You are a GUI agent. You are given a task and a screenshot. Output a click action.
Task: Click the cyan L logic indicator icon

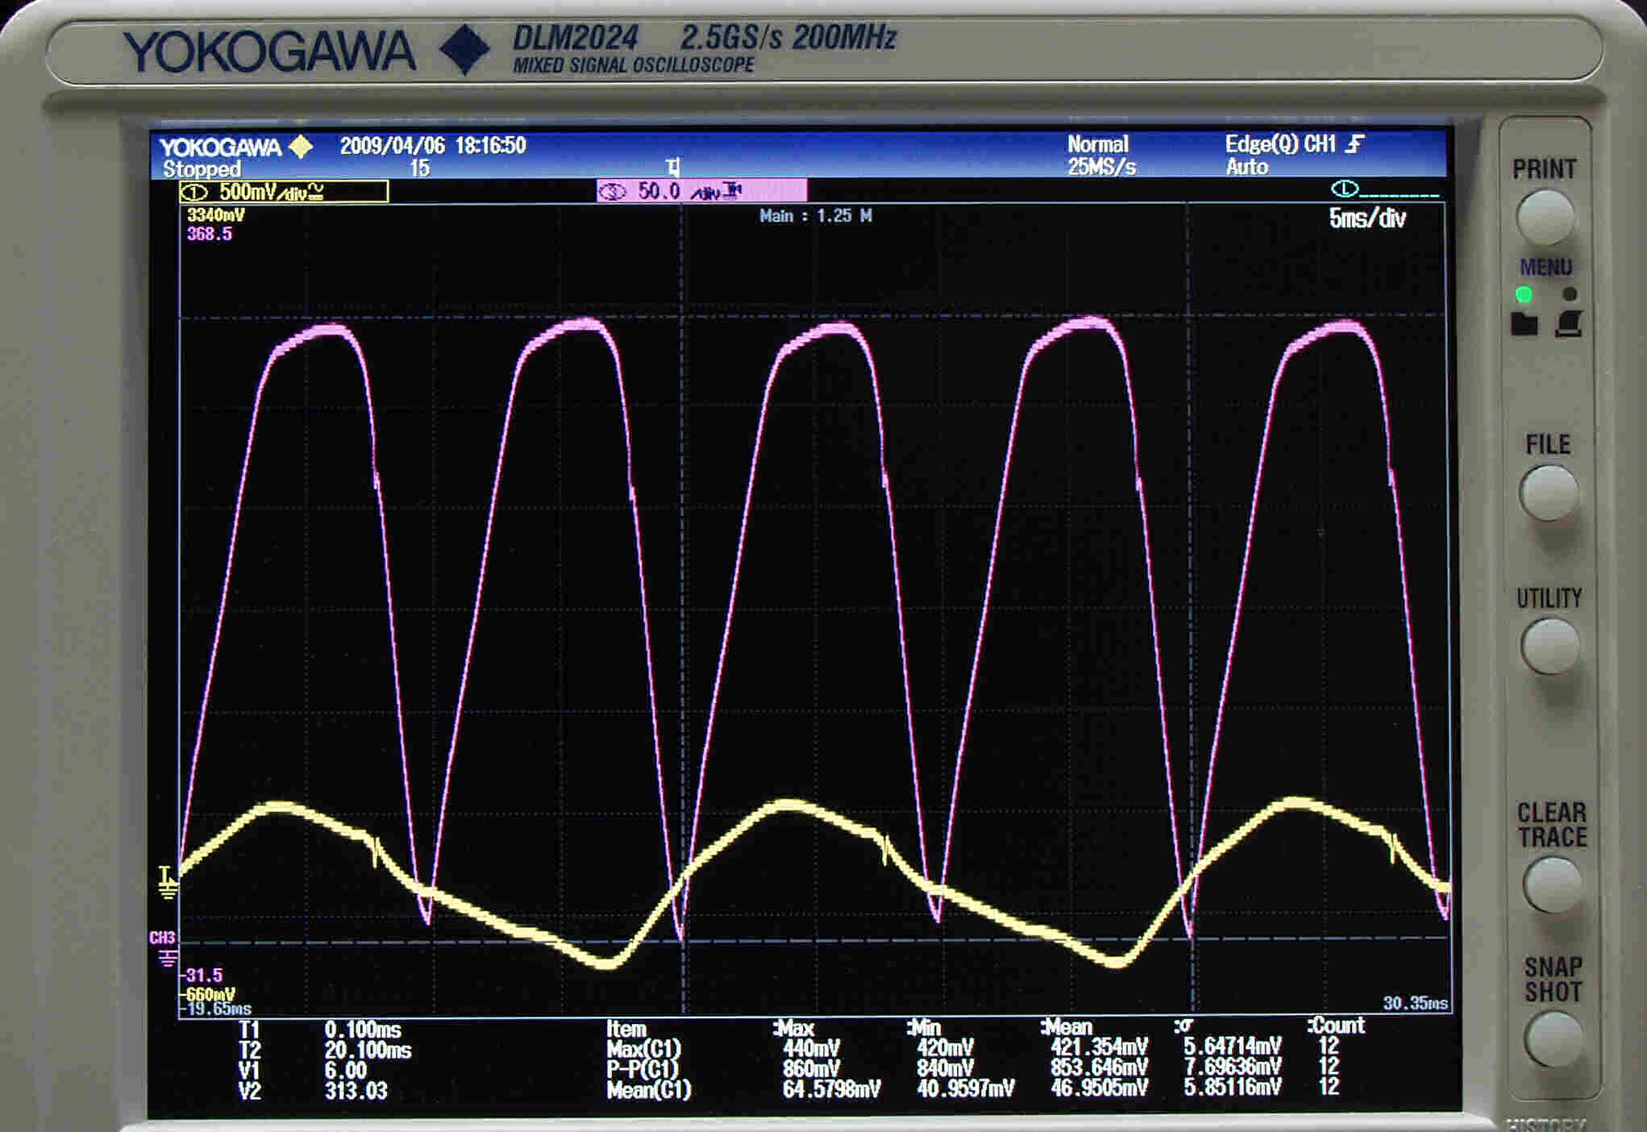click(x=1345, y=189)
